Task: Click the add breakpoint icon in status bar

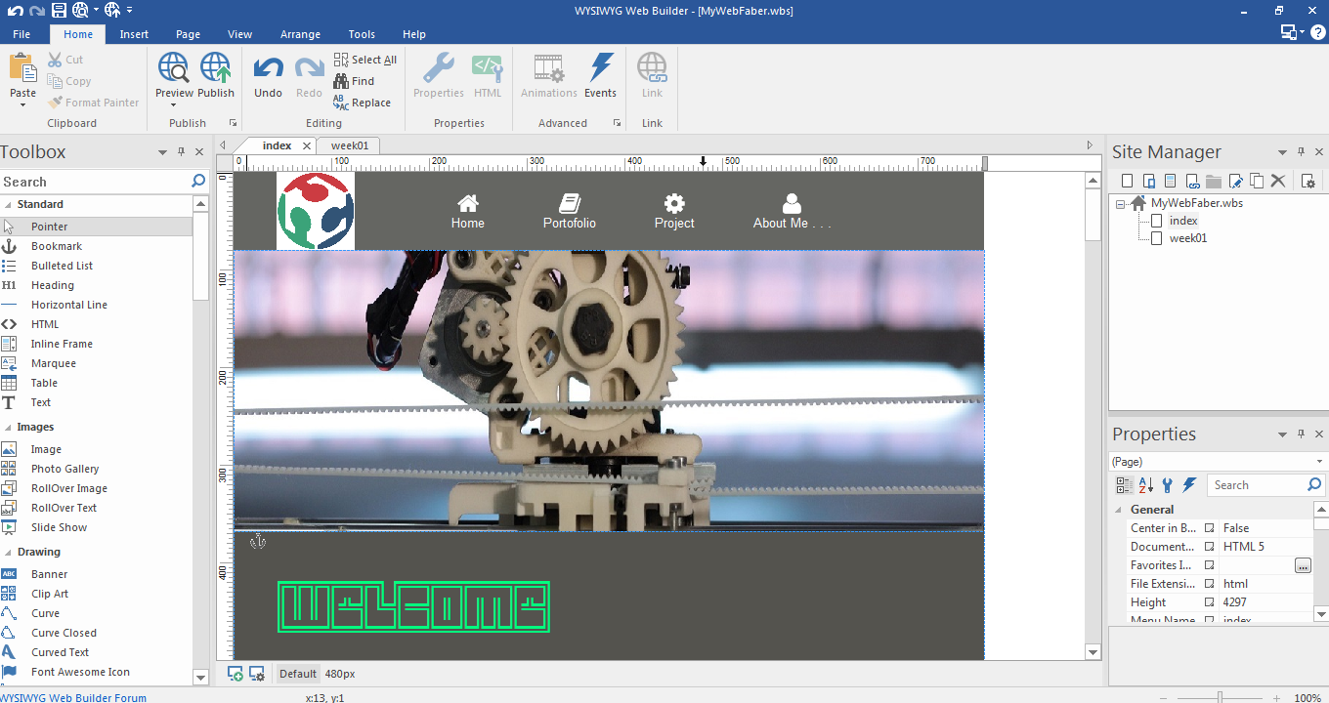Action: [236, 673]
